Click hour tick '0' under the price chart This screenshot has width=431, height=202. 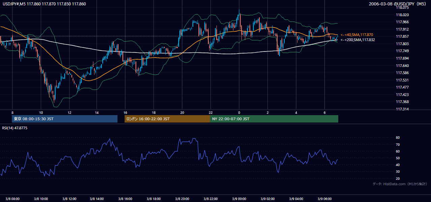[x=239, y=112]
